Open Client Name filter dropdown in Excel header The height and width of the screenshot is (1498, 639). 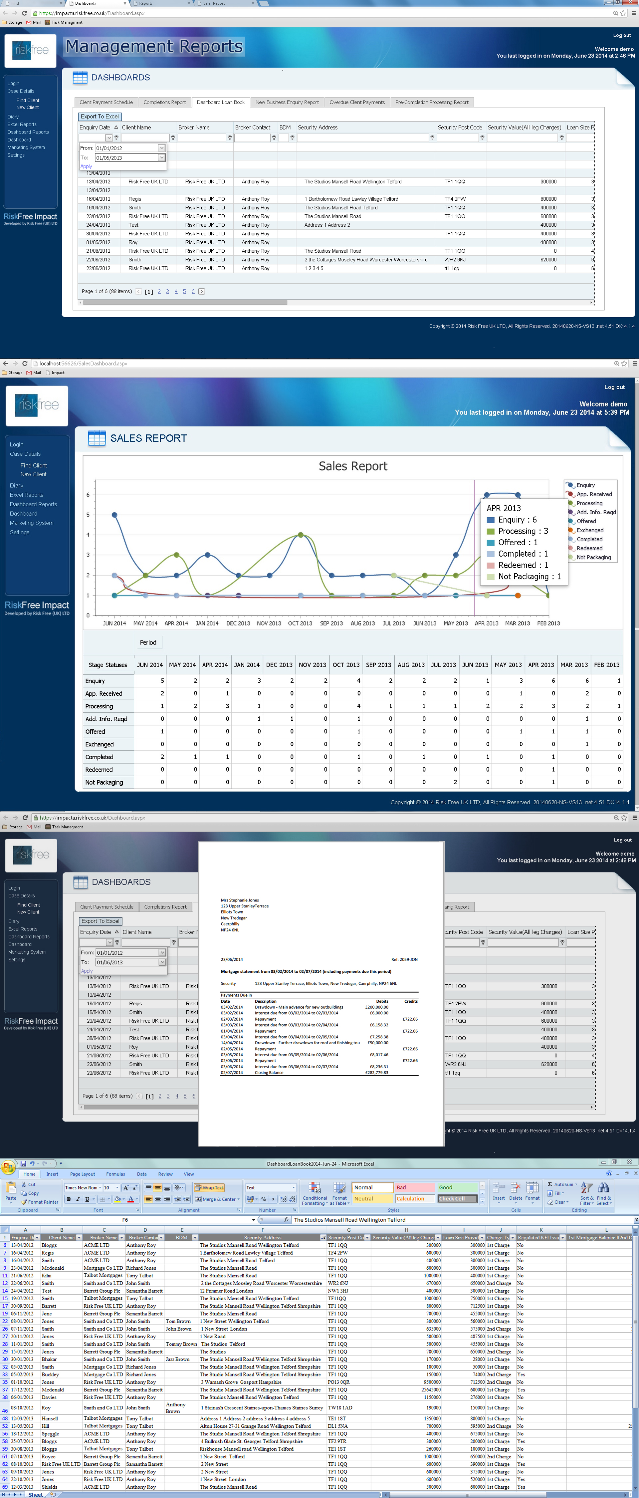[x=79, y=1237]
